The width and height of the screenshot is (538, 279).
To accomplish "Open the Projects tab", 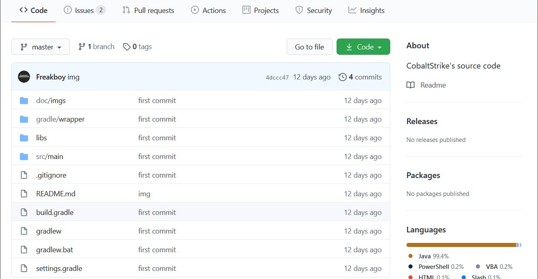I will 261,11.
